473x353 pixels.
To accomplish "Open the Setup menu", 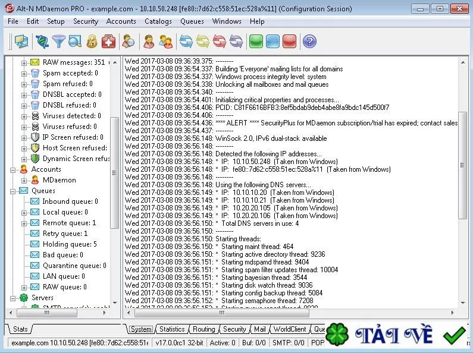I will pos(56,21).
